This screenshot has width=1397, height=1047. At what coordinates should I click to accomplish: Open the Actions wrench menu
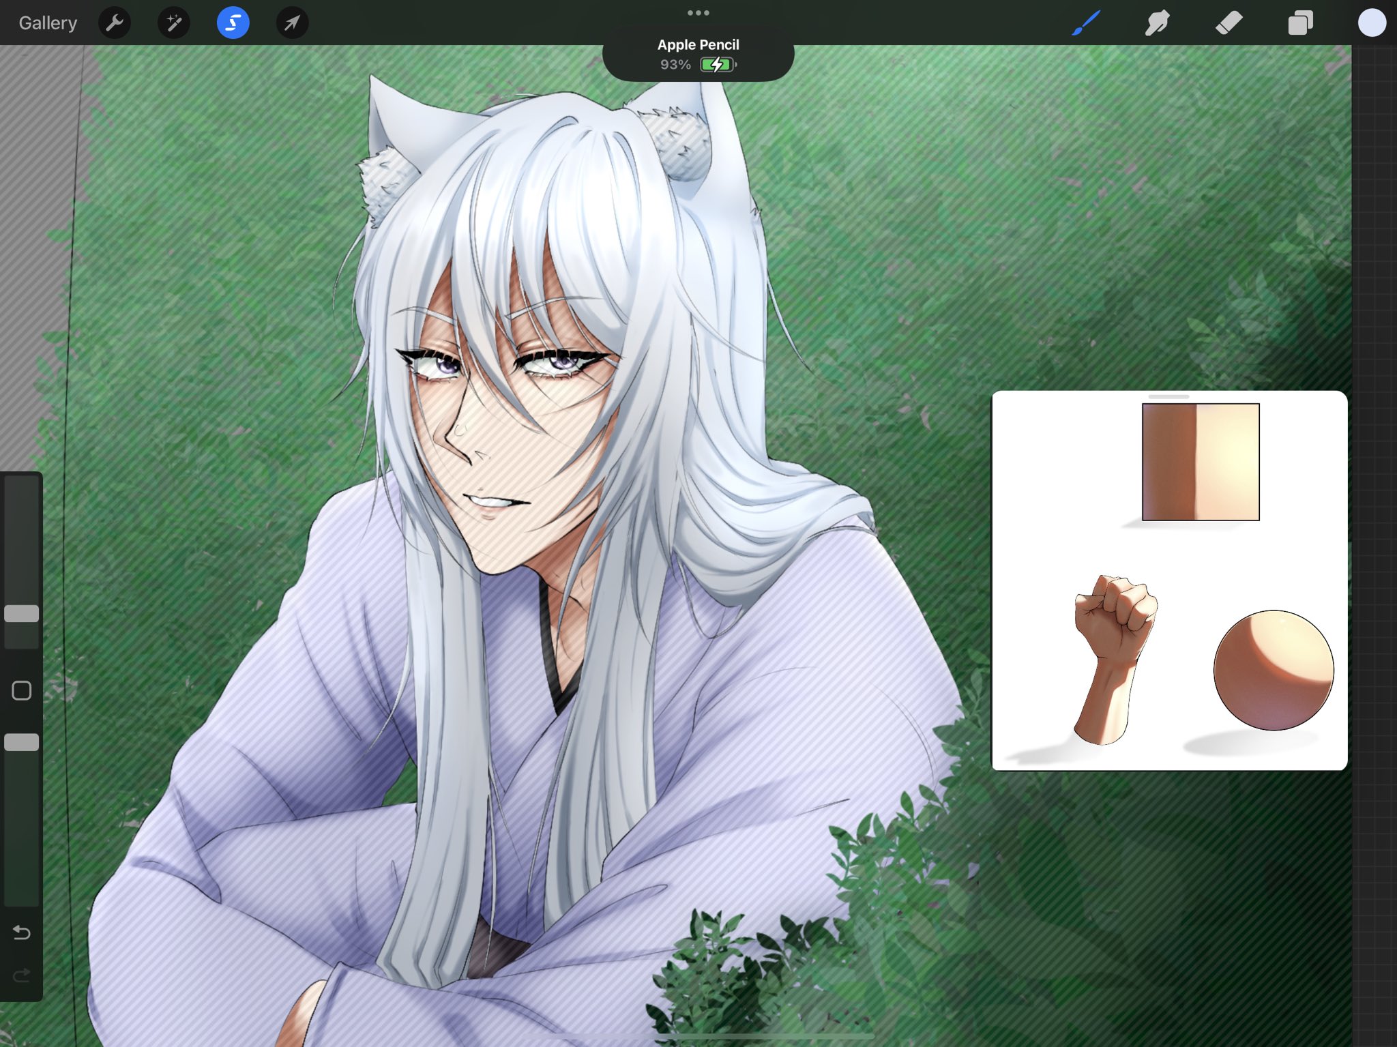(115, 23)
